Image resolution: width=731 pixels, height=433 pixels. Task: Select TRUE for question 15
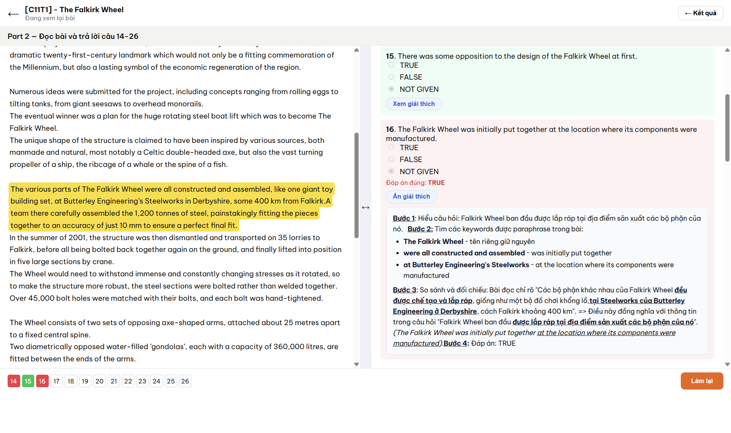(391, 65)
